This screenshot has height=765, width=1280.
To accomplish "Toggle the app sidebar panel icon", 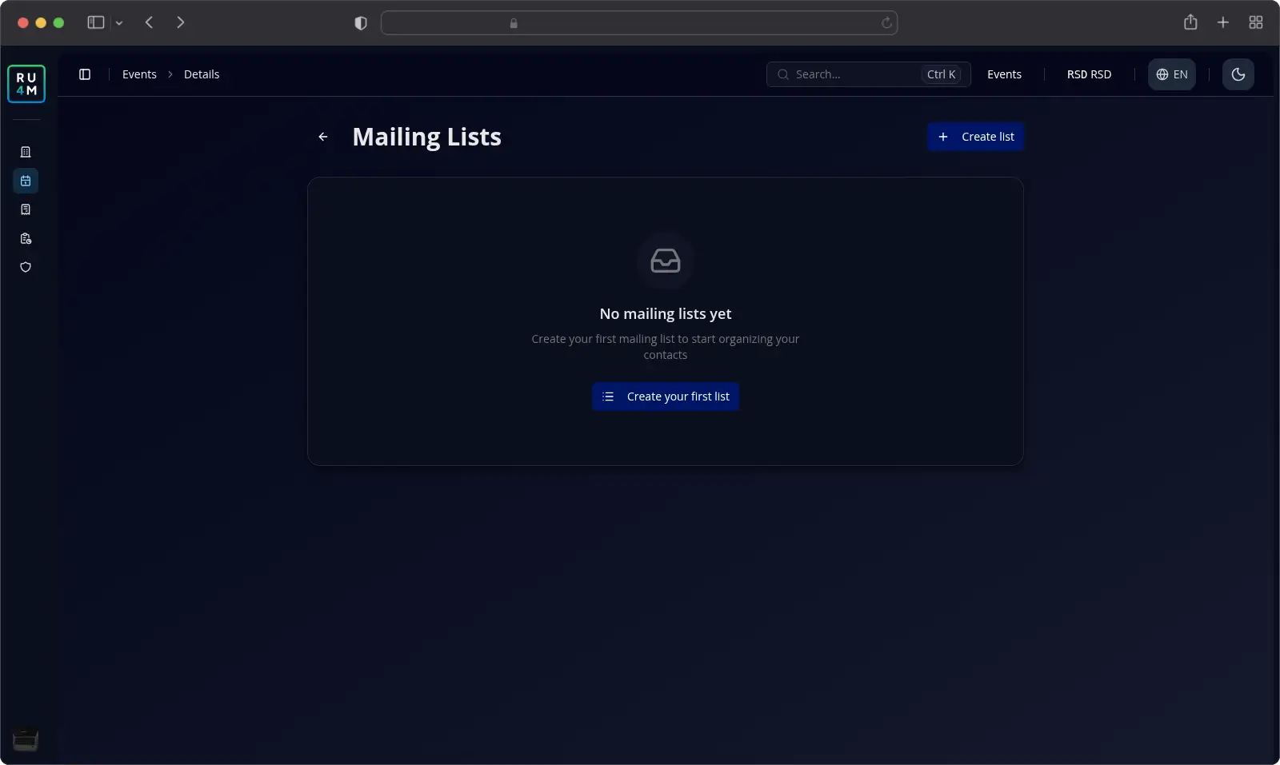I will [x=85, y=74].
